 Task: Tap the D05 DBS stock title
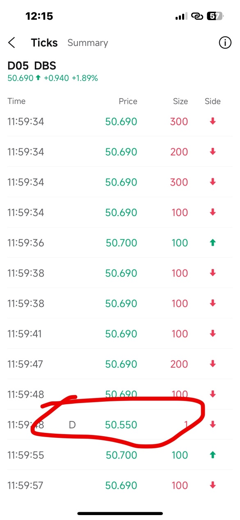tap(32, 66)
